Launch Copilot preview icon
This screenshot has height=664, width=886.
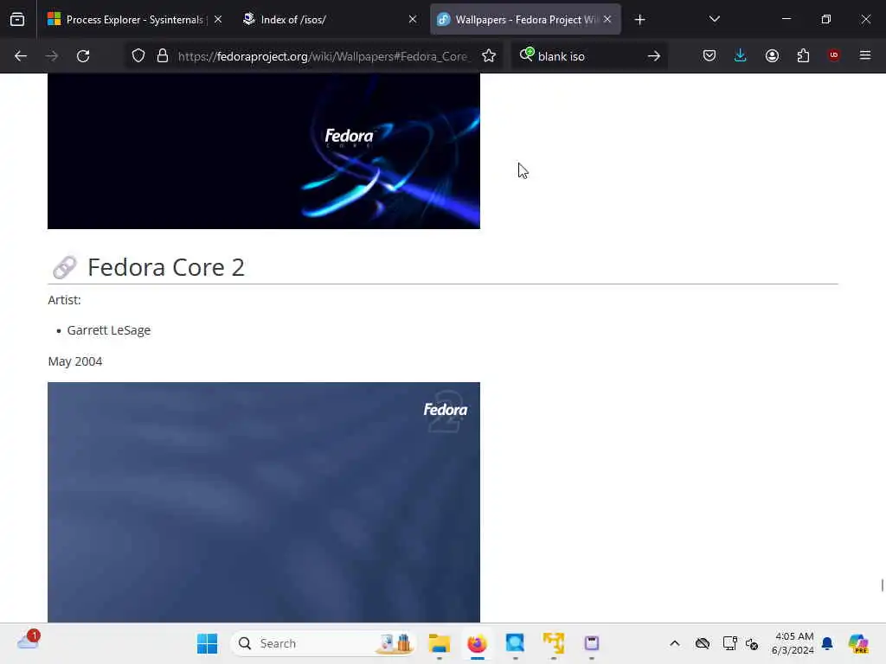[x=858, y=643]
